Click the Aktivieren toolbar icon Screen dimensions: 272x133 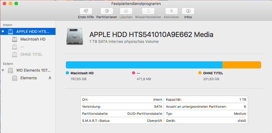coord(172,11)
